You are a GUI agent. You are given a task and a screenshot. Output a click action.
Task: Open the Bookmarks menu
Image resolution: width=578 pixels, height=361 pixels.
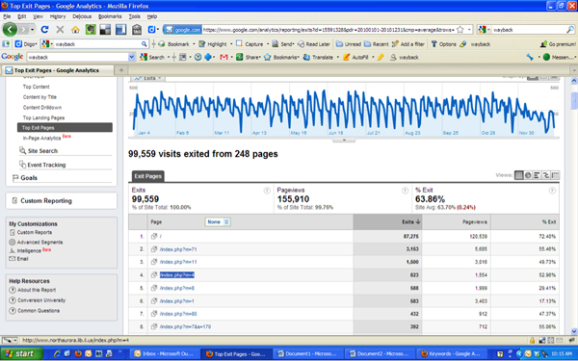click(110, 16)
